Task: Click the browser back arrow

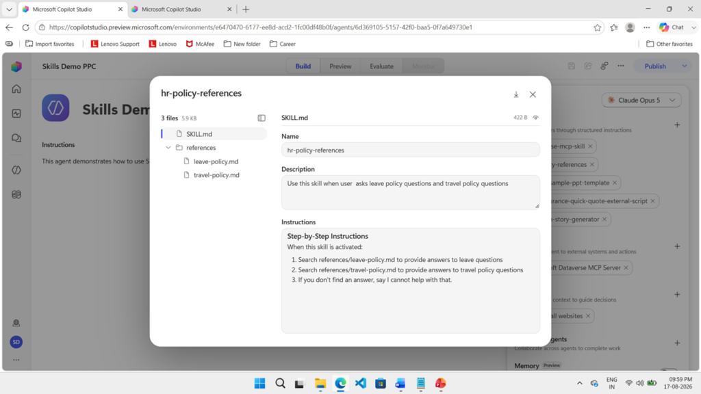Action: (x=10, y=27)
